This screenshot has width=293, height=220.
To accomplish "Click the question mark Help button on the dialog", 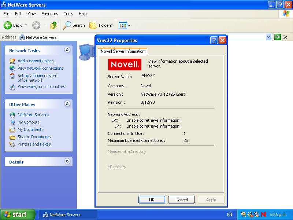I will [x=214, y=40].
